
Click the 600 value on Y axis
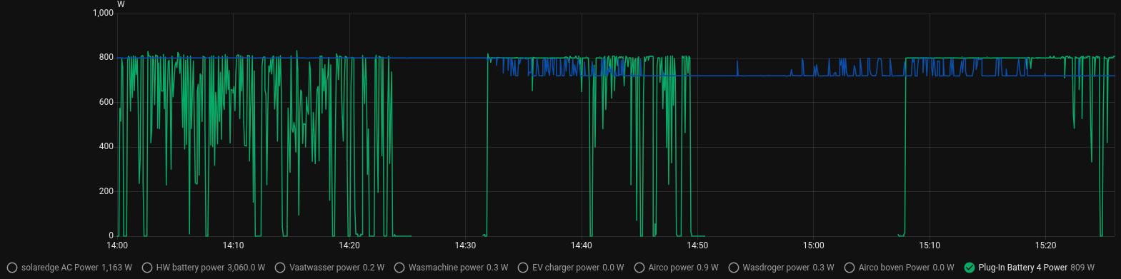[x=106, y=102]
